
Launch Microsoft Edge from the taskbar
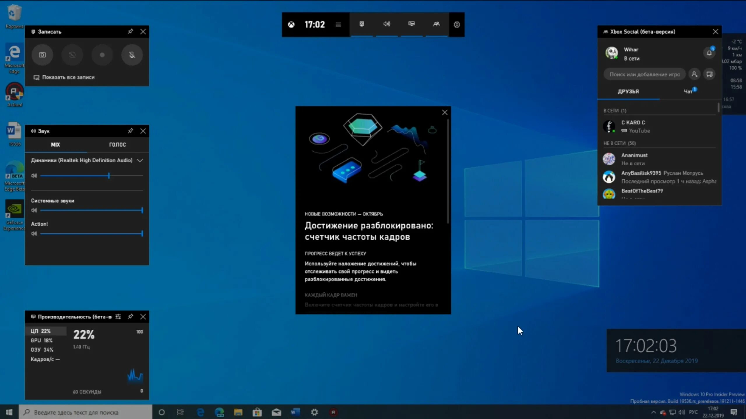coord(200,412)
